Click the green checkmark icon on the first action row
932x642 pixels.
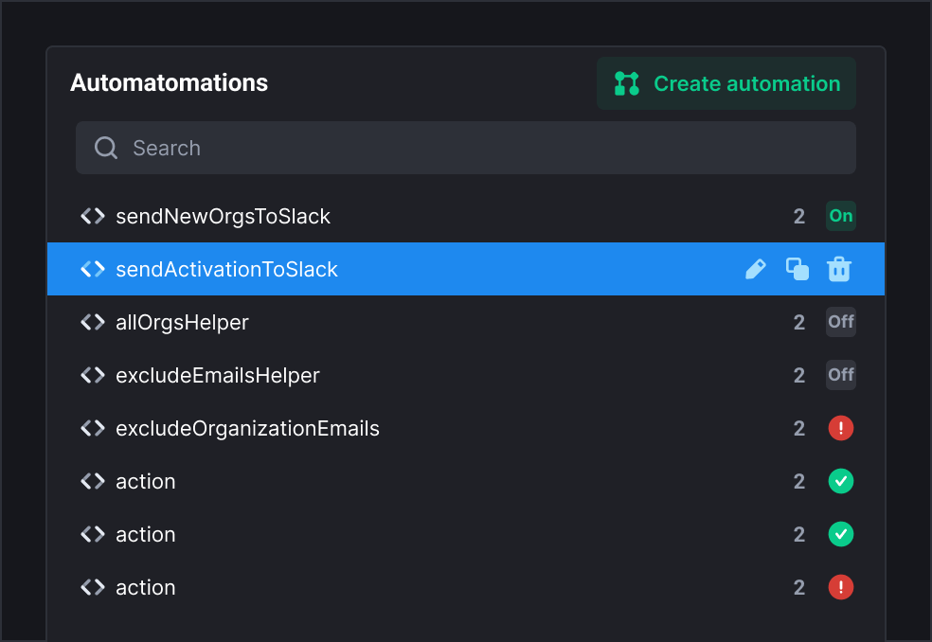coord(840,481)
